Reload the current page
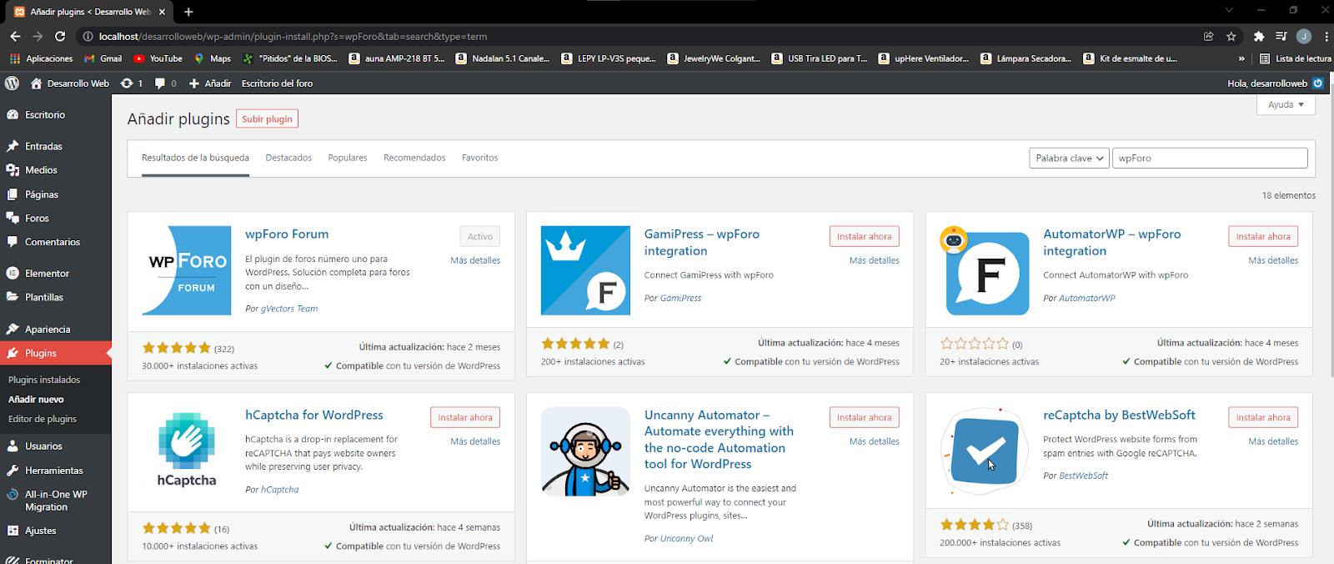 tap(60, 36)
